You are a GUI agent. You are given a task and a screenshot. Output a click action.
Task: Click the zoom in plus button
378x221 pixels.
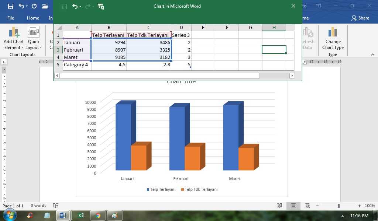360,206
